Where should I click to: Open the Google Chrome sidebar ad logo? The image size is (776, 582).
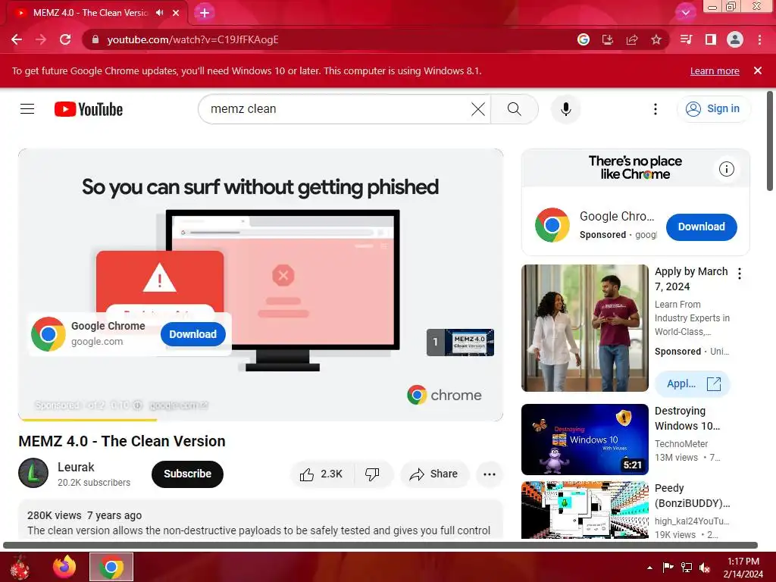552,225
